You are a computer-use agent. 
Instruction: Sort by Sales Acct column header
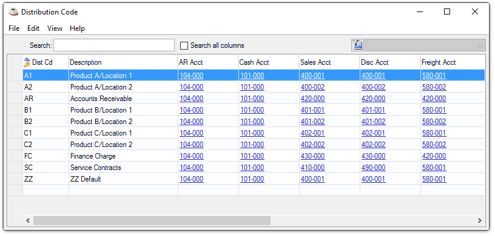click(329, 62)
